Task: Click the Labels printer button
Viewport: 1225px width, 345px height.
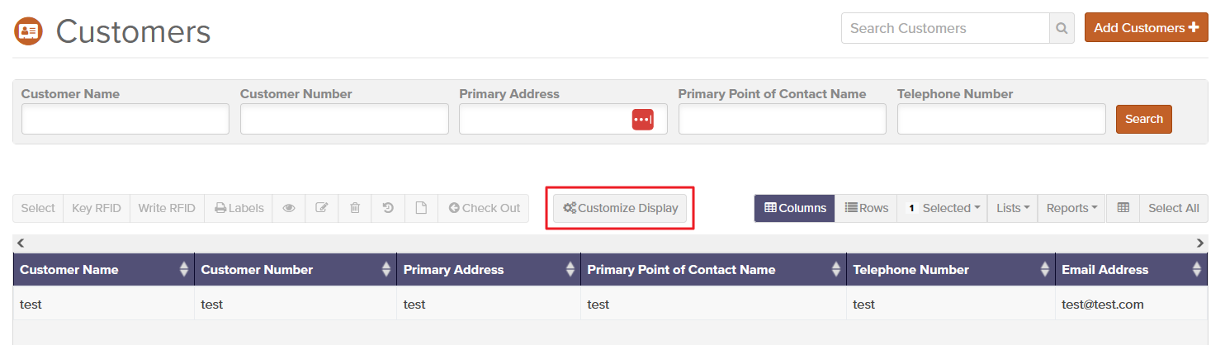Action: point(239,208)
